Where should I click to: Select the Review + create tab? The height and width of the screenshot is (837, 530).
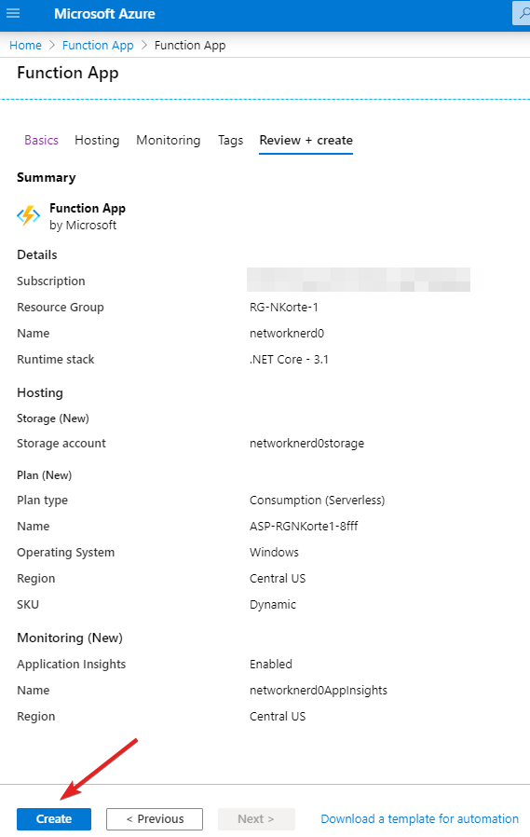(306, 140)
